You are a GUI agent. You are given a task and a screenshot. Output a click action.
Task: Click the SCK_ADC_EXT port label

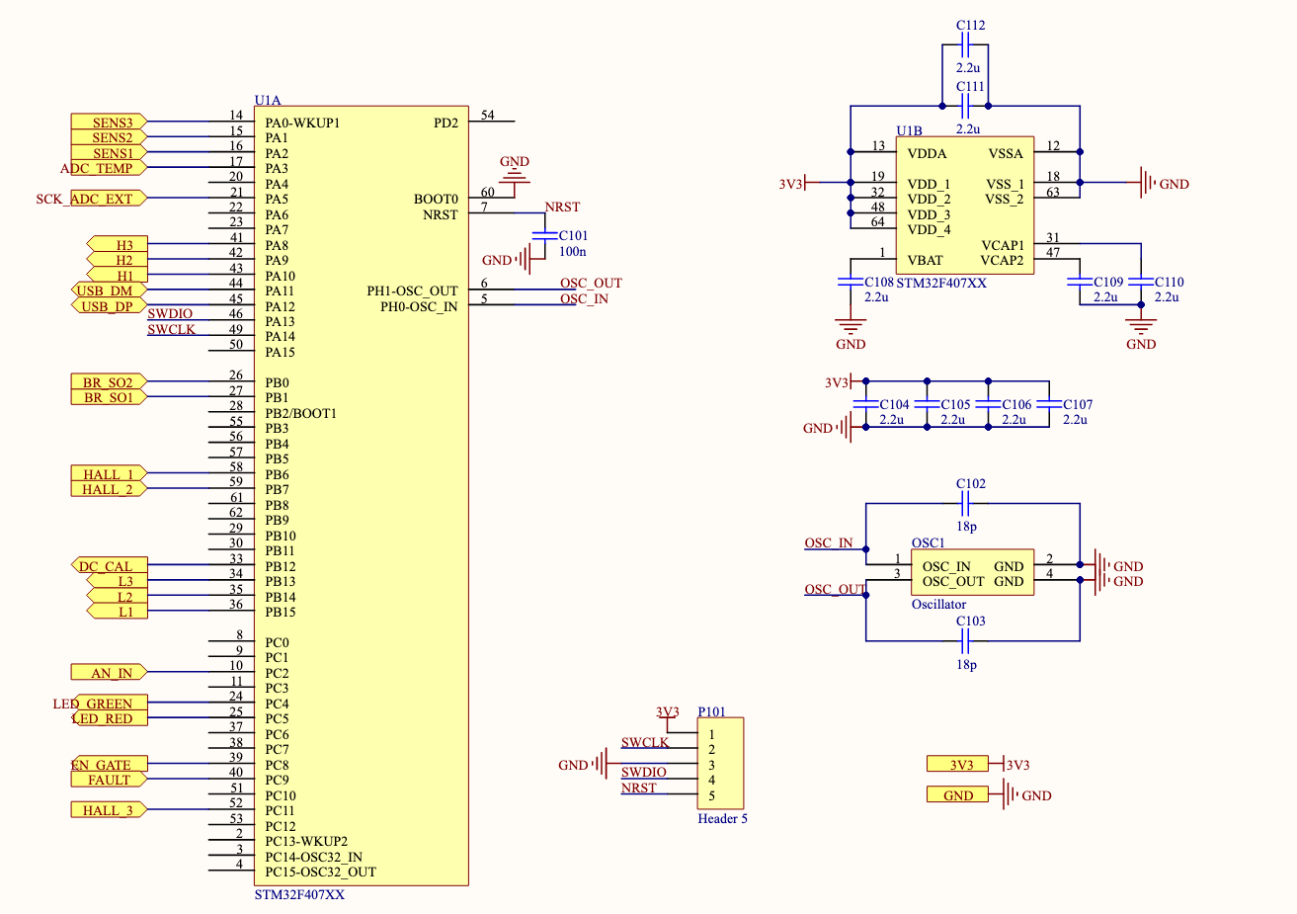(90, 199)
